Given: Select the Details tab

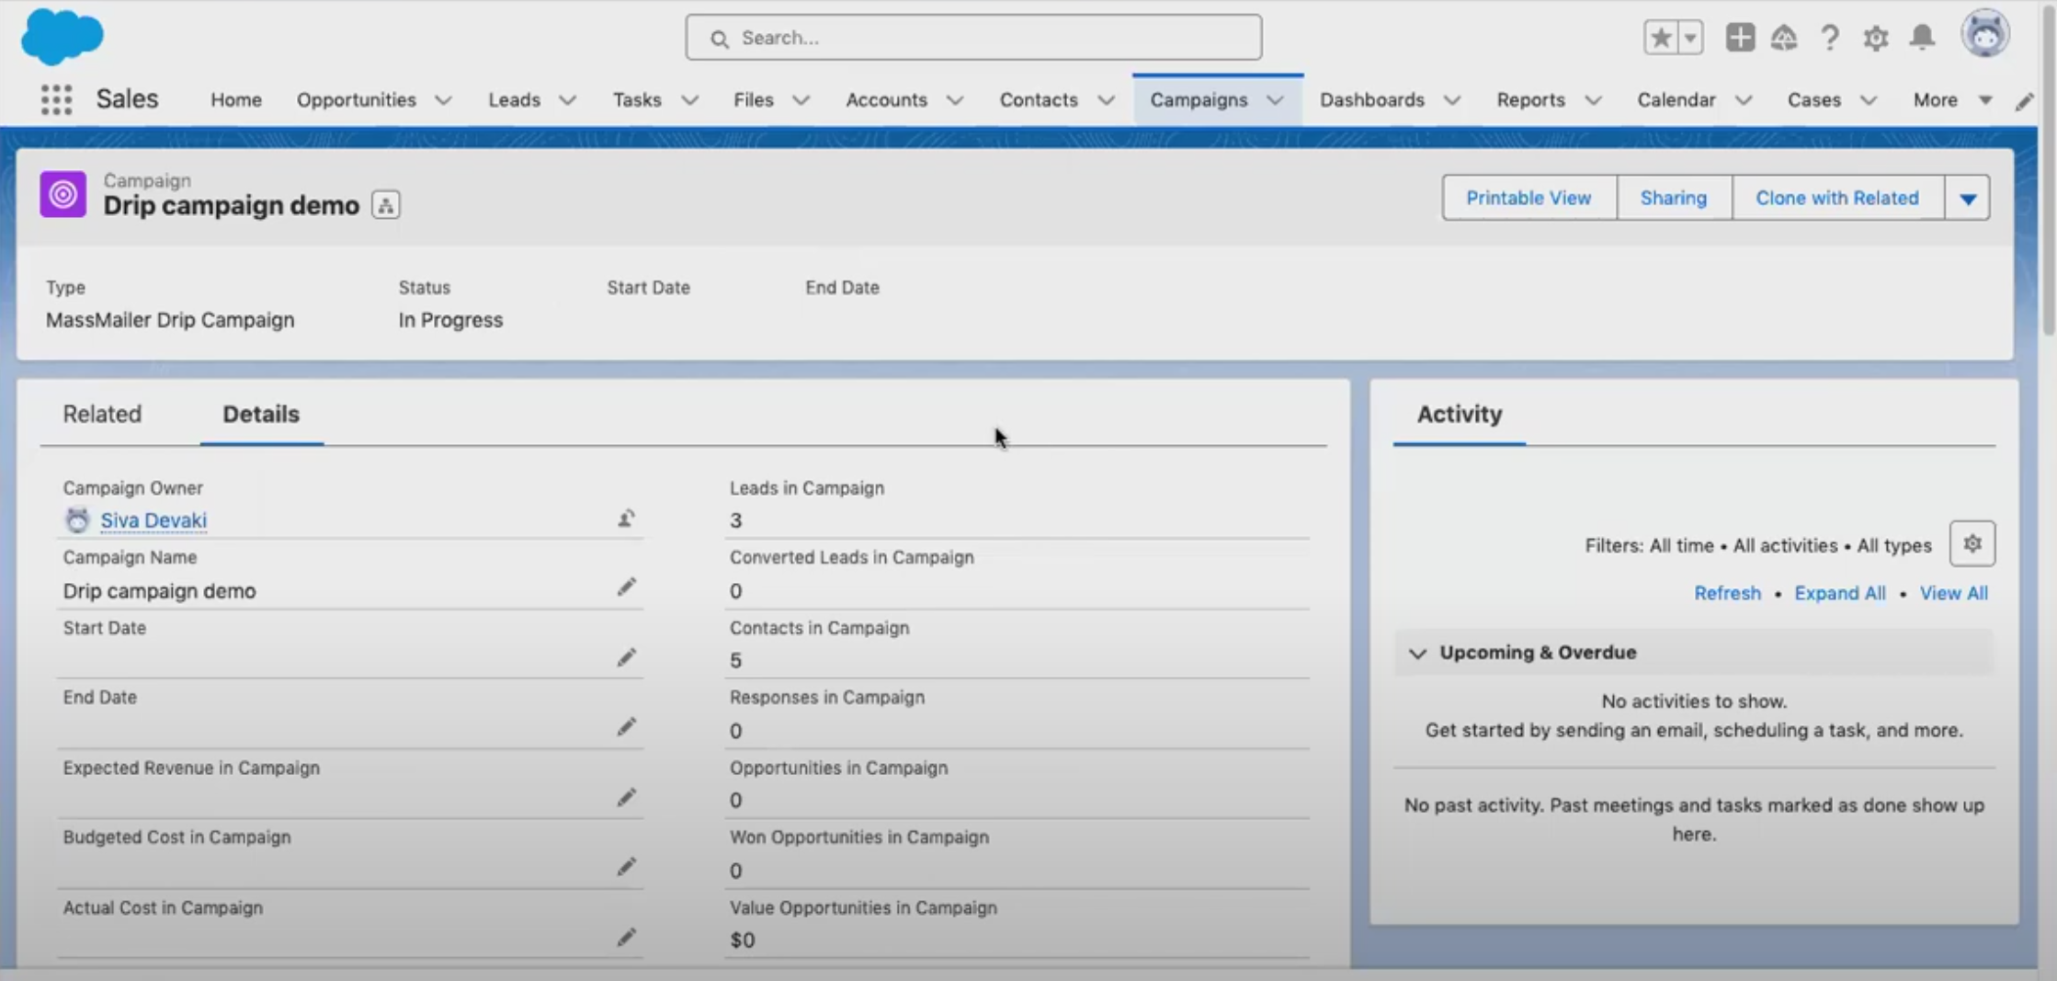Looking at the screenshot, I should click(261, 414).
